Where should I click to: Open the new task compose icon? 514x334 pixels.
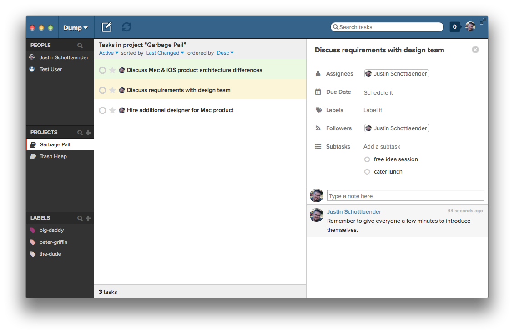pyautogui.click(x=106, y=27)
